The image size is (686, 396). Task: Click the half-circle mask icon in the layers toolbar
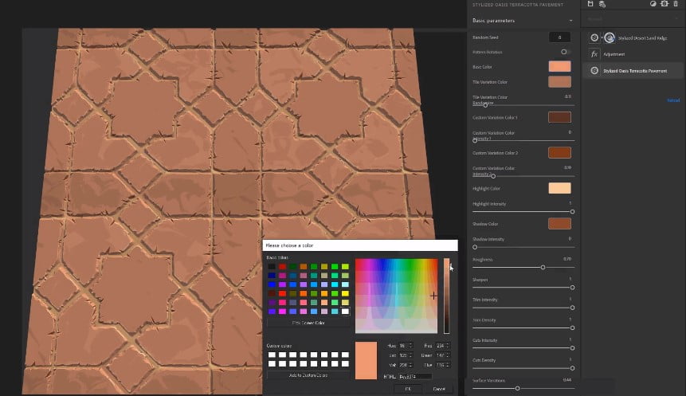click(x=653, y=4)
